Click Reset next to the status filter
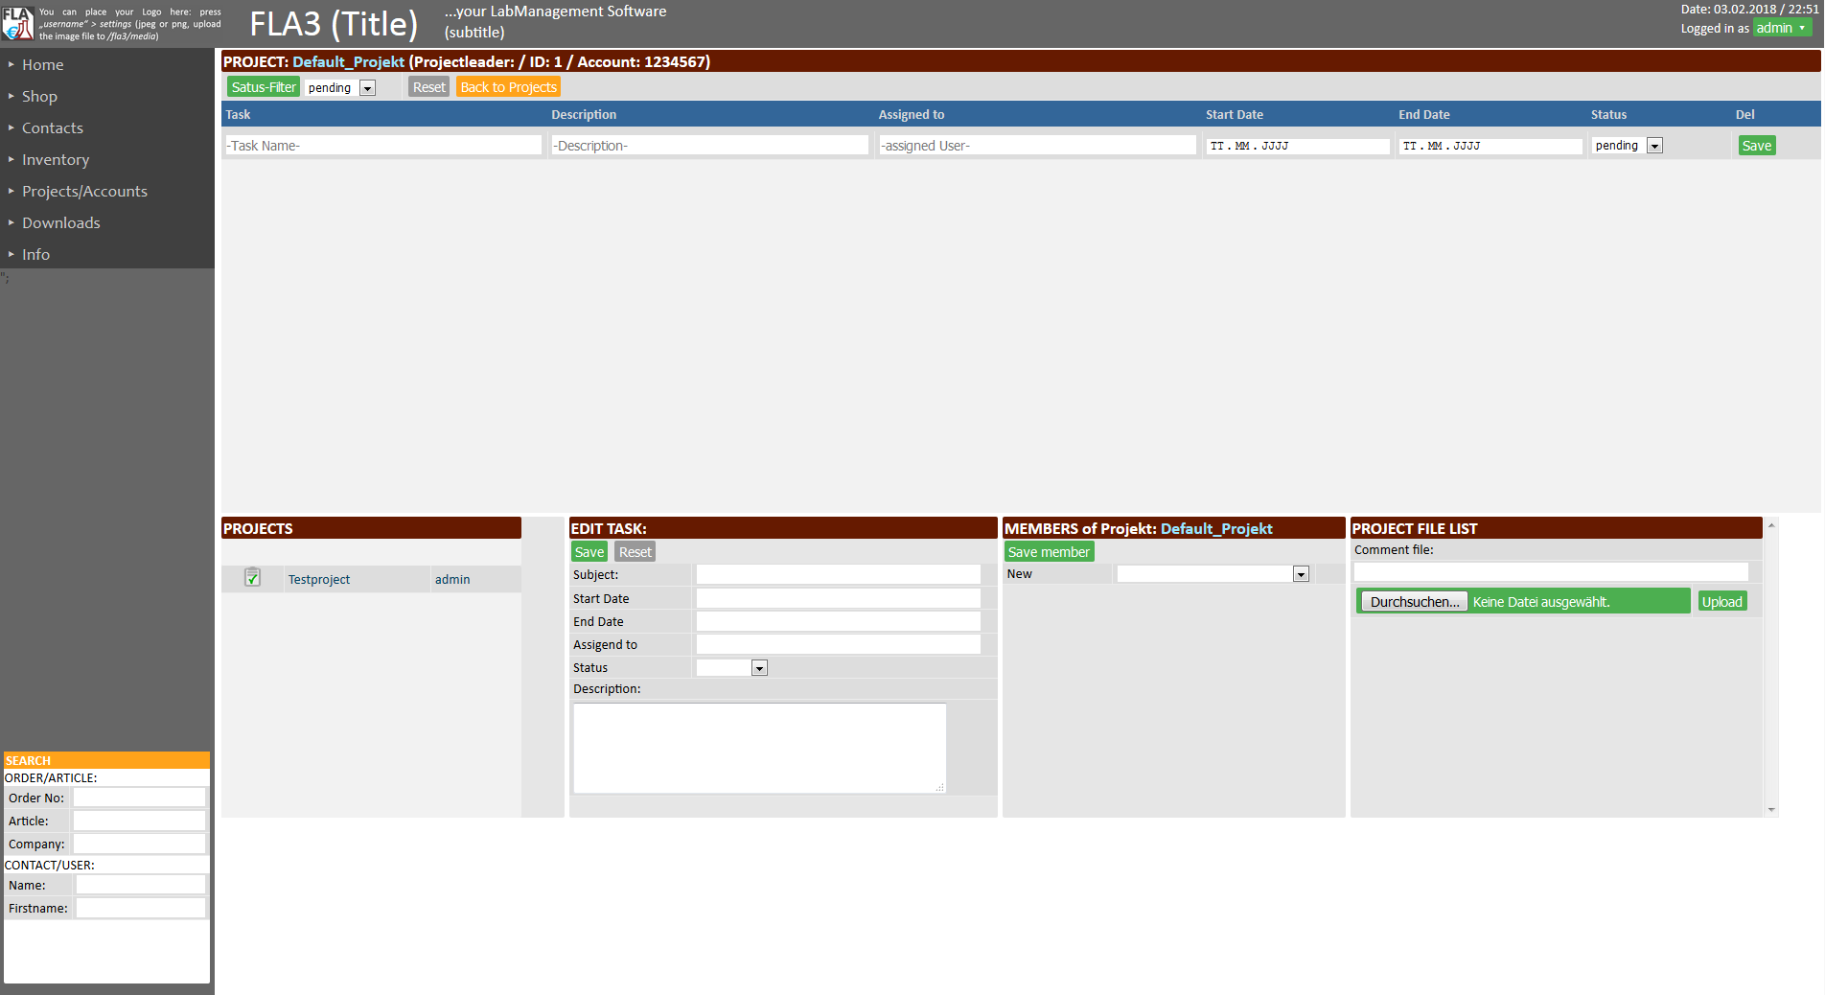The width and height of the screenshot is (1825, 995). point(428,86)
